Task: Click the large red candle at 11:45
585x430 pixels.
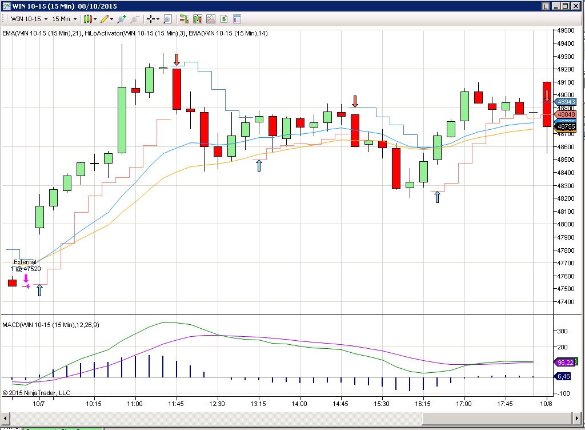Action: [177, 89]
